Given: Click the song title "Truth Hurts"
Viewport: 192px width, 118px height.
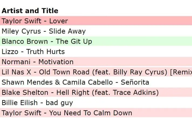Looking at the screenshot, I should [x=46, y=51].
